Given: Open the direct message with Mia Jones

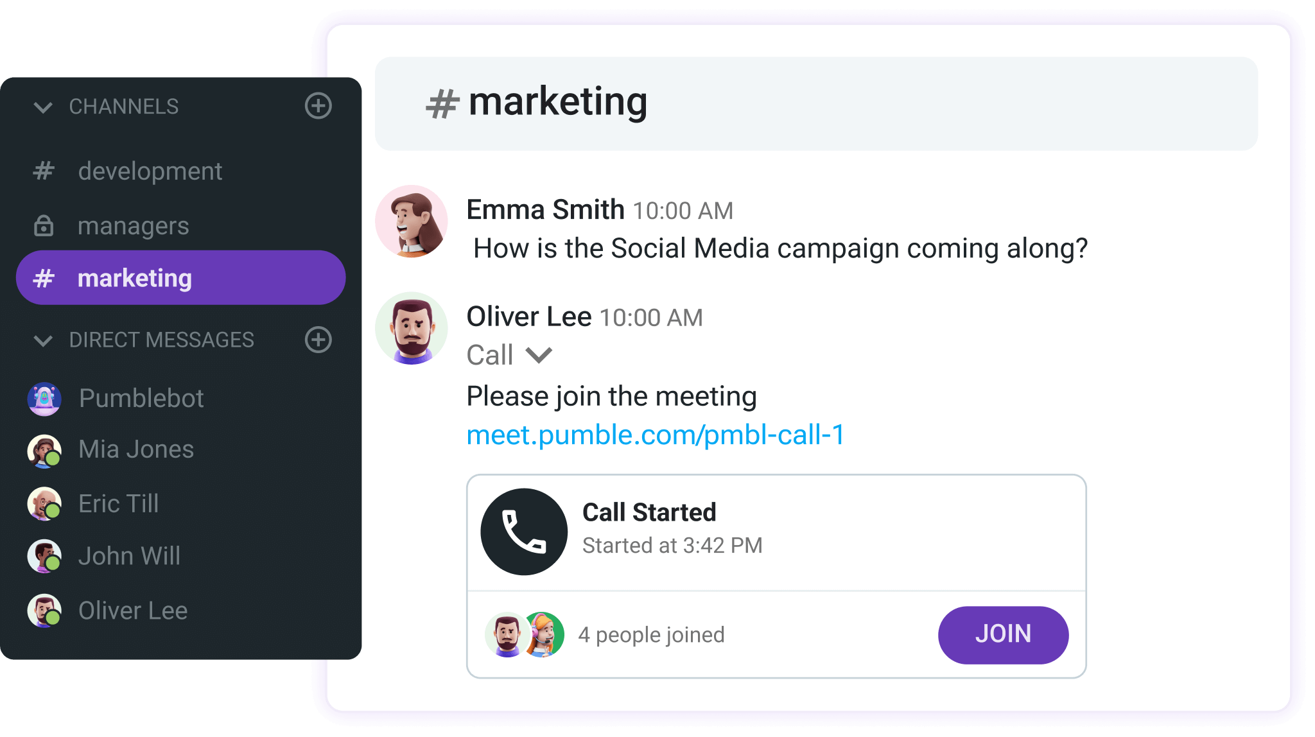Looking at the screenshot, I should 135,449.
